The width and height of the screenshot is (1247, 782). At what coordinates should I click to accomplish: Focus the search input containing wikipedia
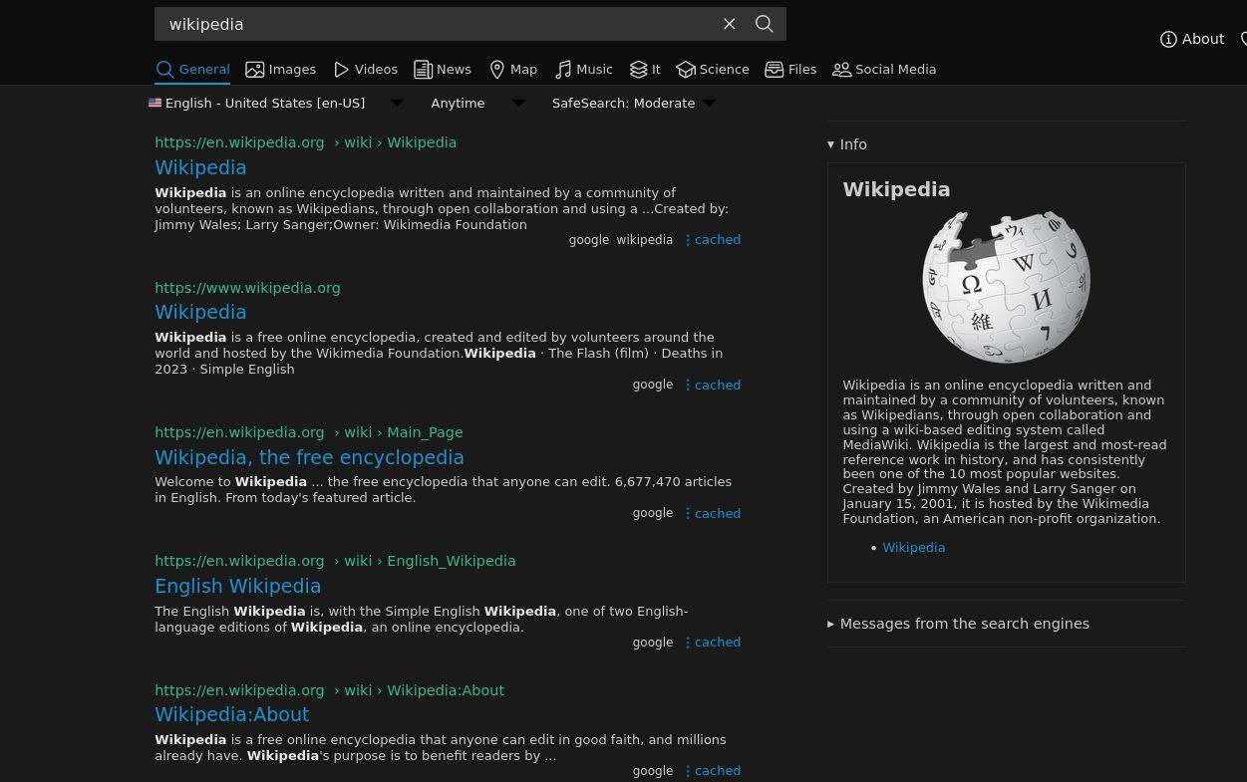point(435,24)
